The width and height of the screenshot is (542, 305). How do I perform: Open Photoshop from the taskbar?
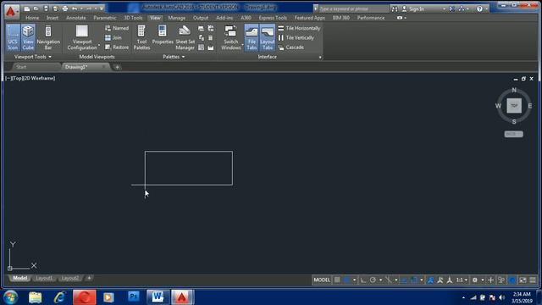click(x=134, y=297)
